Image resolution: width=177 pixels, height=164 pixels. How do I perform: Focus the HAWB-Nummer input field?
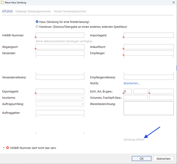pos(60,35)
